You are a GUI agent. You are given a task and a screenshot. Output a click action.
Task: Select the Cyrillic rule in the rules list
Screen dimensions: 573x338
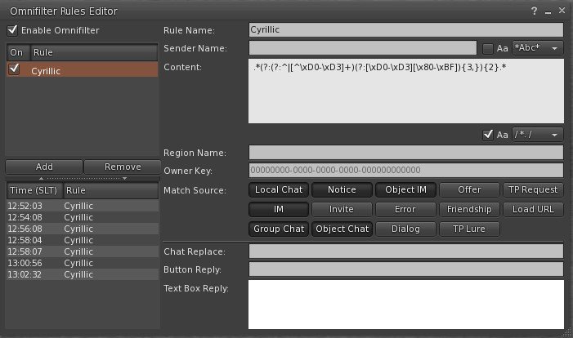click(x=83, y=69)
